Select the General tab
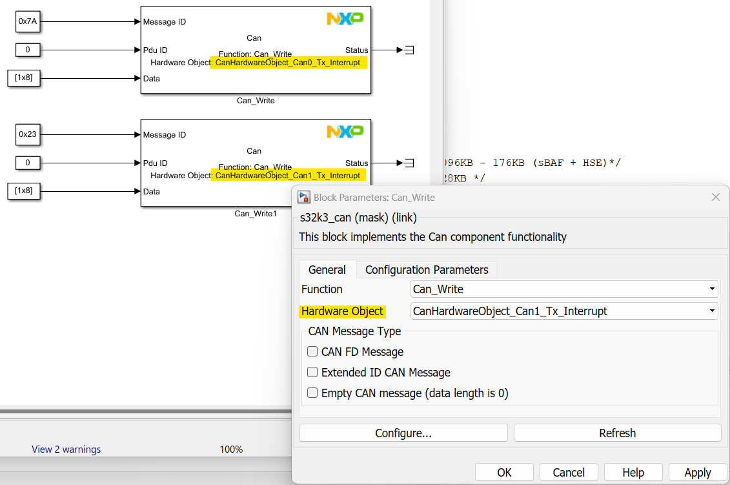This screenshot has height=485, width=730. coord(327,269)
